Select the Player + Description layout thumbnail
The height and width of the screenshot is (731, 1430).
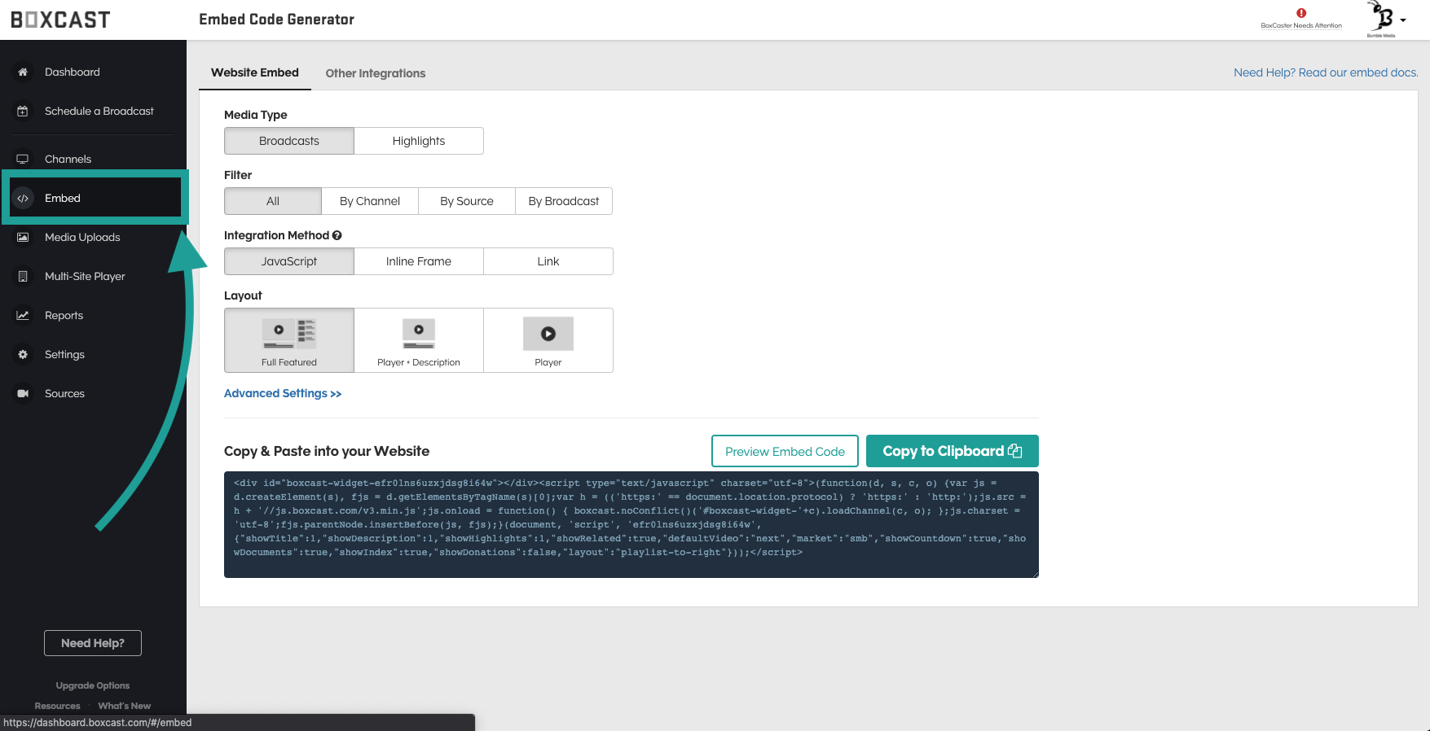(x=419, y=340)
